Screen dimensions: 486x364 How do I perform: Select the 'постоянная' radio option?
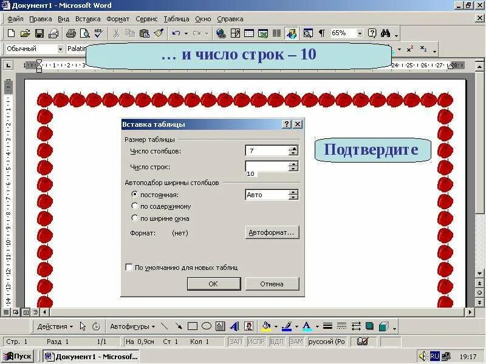tap(134, 194)
